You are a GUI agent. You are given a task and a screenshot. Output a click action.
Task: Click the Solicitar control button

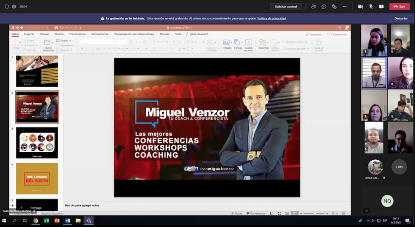click(x=286, y=6)
